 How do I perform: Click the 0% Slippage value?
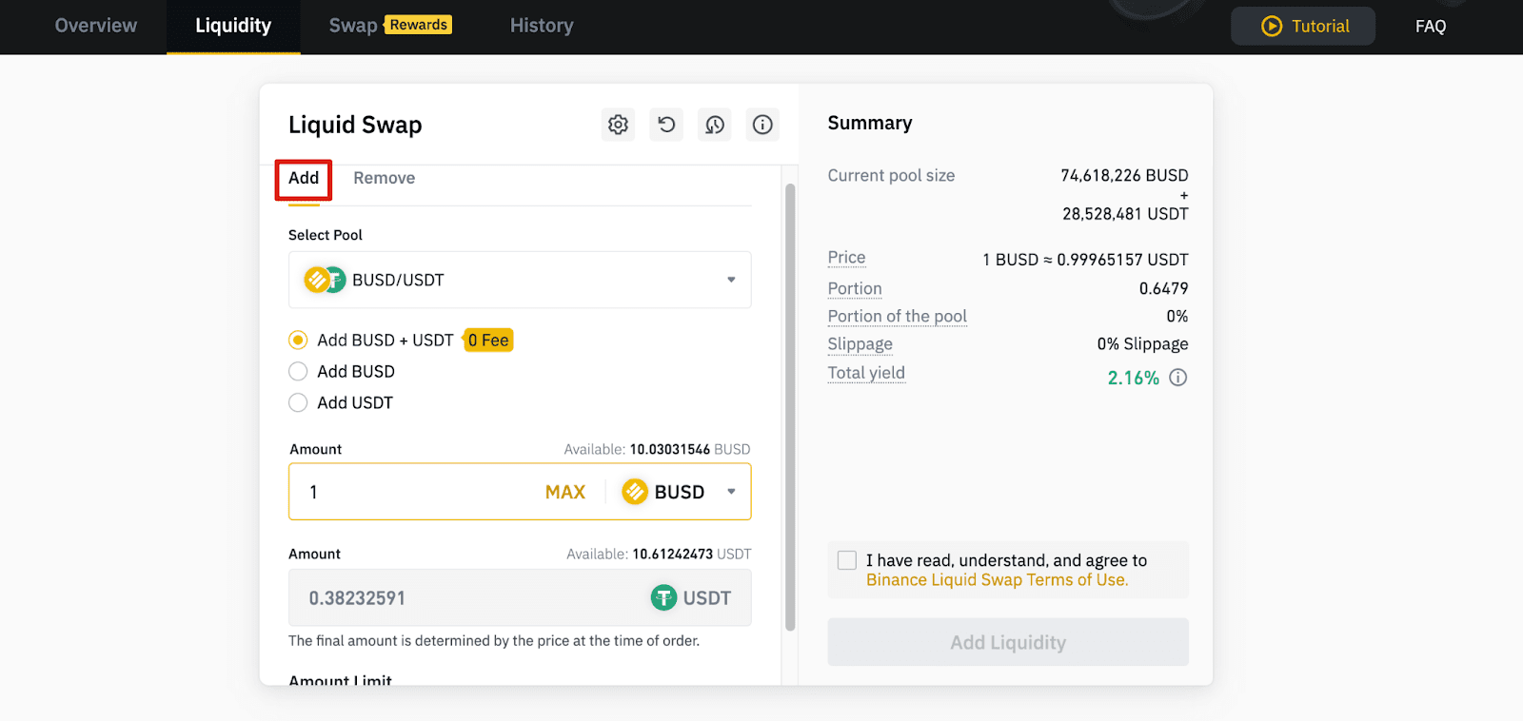click(1142, 344)
